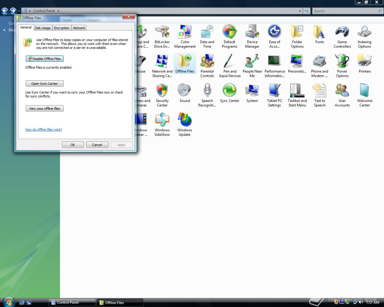Select Offline Files icon in Control Panel

185,64
